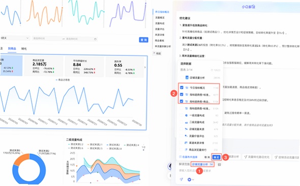Check the 店铺流量来源 checkbox

181,129
